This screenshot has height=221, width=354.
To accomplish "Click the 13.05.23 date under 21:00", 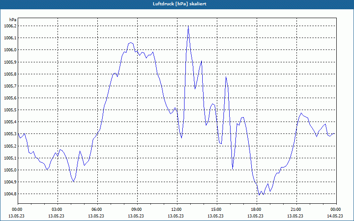I will [x=295, y=216].
